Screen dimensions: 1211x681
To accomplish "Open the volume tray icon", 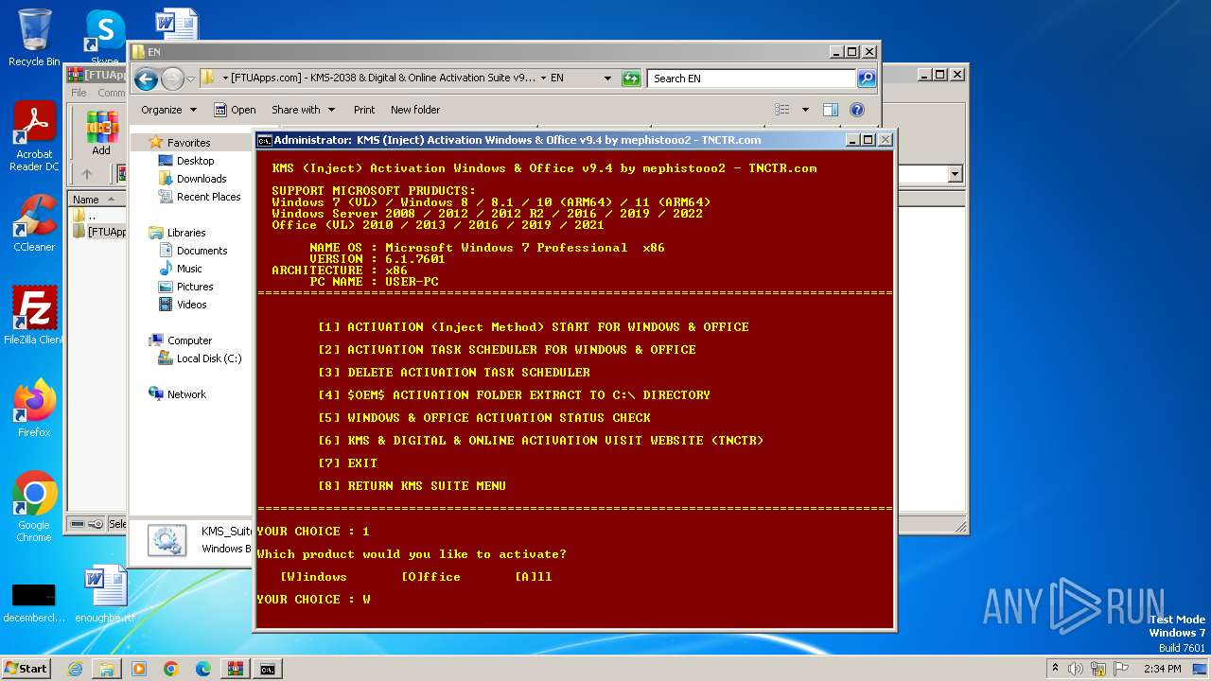I will click(1076, 669).
